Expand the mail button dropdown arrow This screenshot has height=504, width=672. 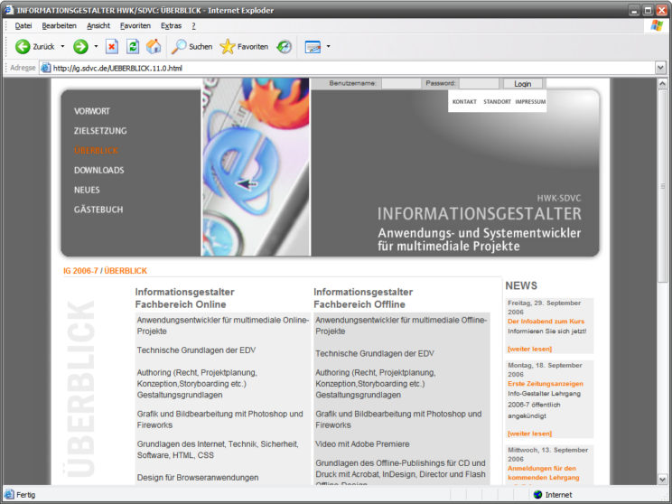pos(328,46)
